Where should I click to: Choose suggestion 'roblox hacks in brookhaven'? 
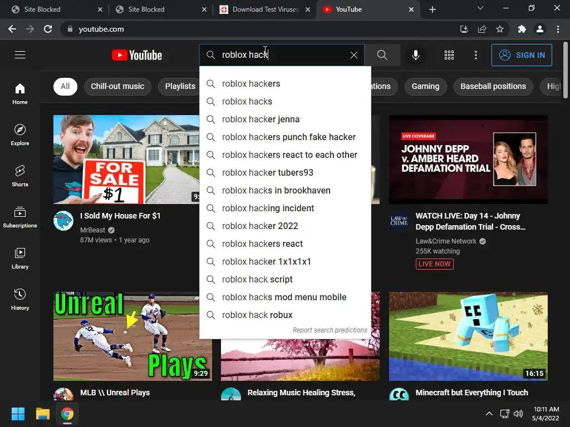pyautogui.click(x=286, y=190)
